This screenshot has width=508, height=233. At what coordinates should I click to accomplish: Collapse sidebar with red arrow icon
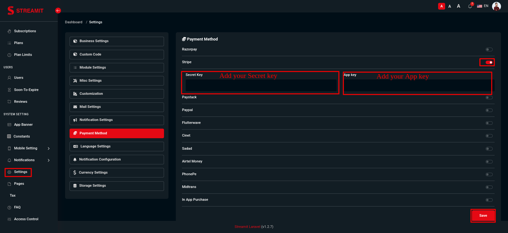pos(58,11)
